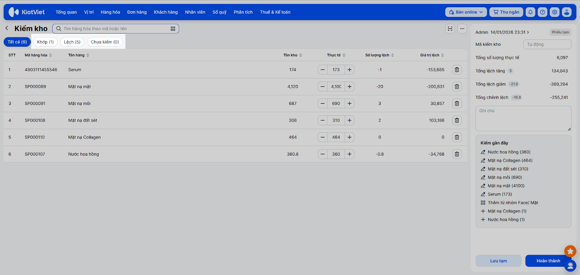580x275 pixels.
Task: Sort by the Mã hàng hóa column
Action: [38, 55]
